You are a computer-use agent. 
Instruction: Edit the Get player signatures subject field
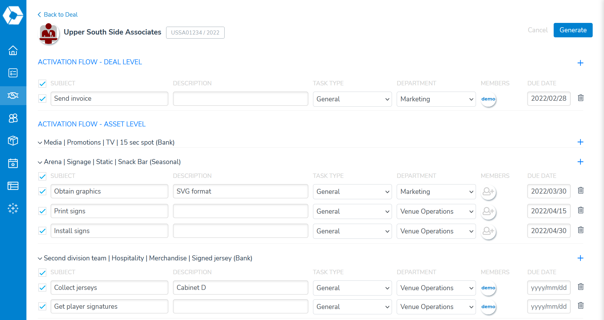[109, 307]
